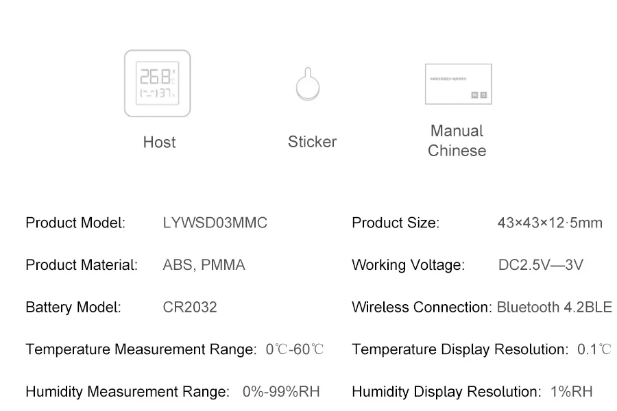Click the 0%-99%RH humidity range value
This screenshot has width=617, height=411.
[281, 391]
